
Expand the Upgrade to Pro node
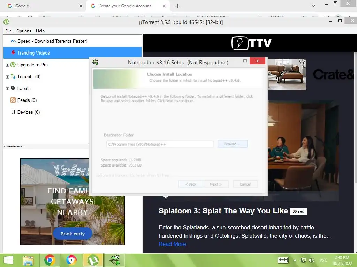pos(7,65)
